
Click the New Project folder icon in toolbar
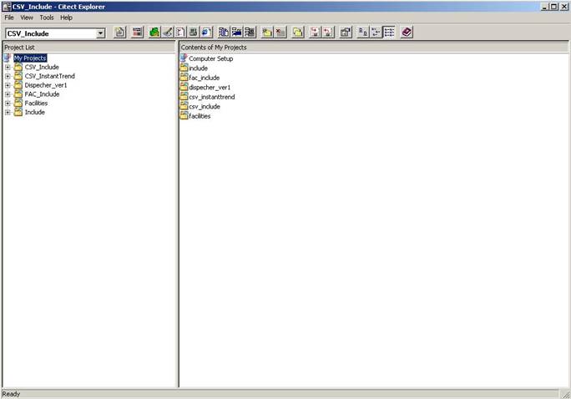click(x=266, y=33)
